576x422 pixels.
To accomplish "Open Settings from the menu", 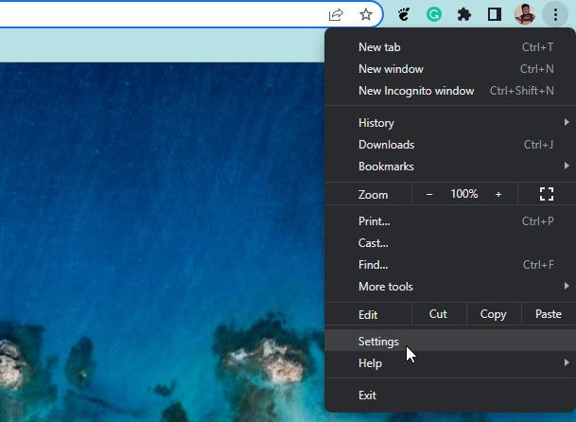I will point(450,342).
